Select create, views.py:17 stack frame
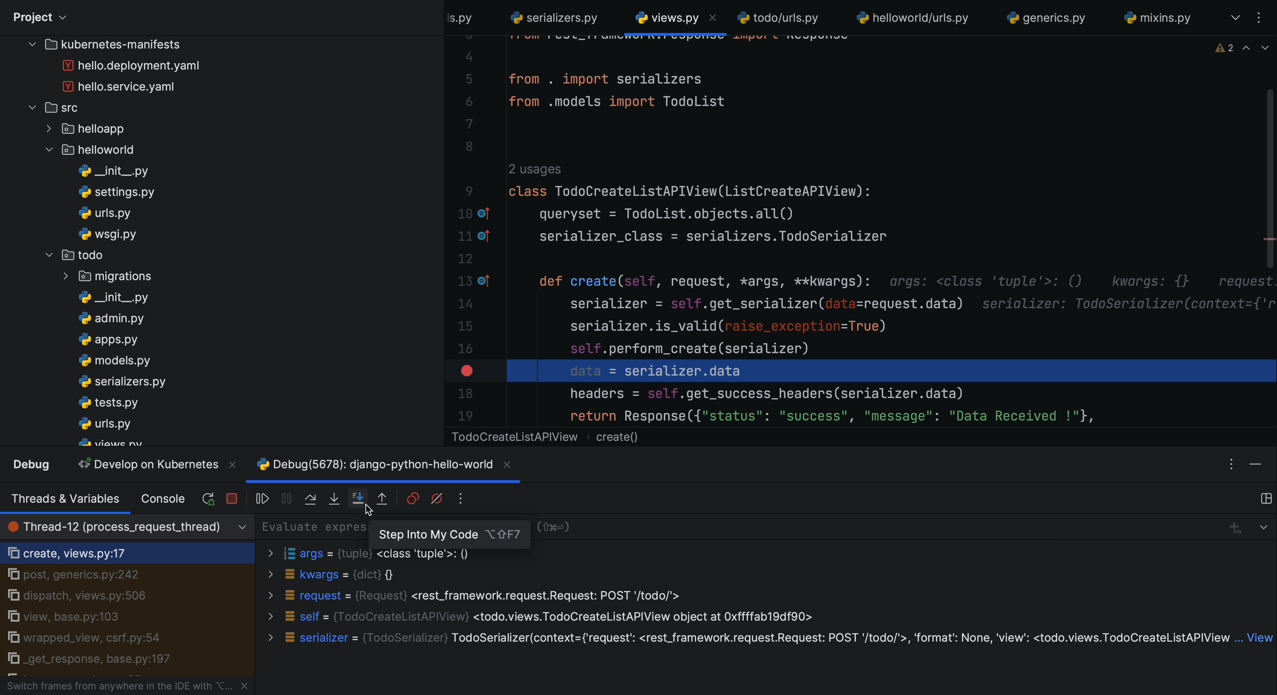This screenshot has height=695, width=1277. point(74,553)
